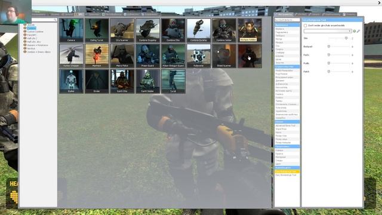Spawn the Synth Soldier NPC
This screenshot has width=382, height=215.
click(147, 81)
